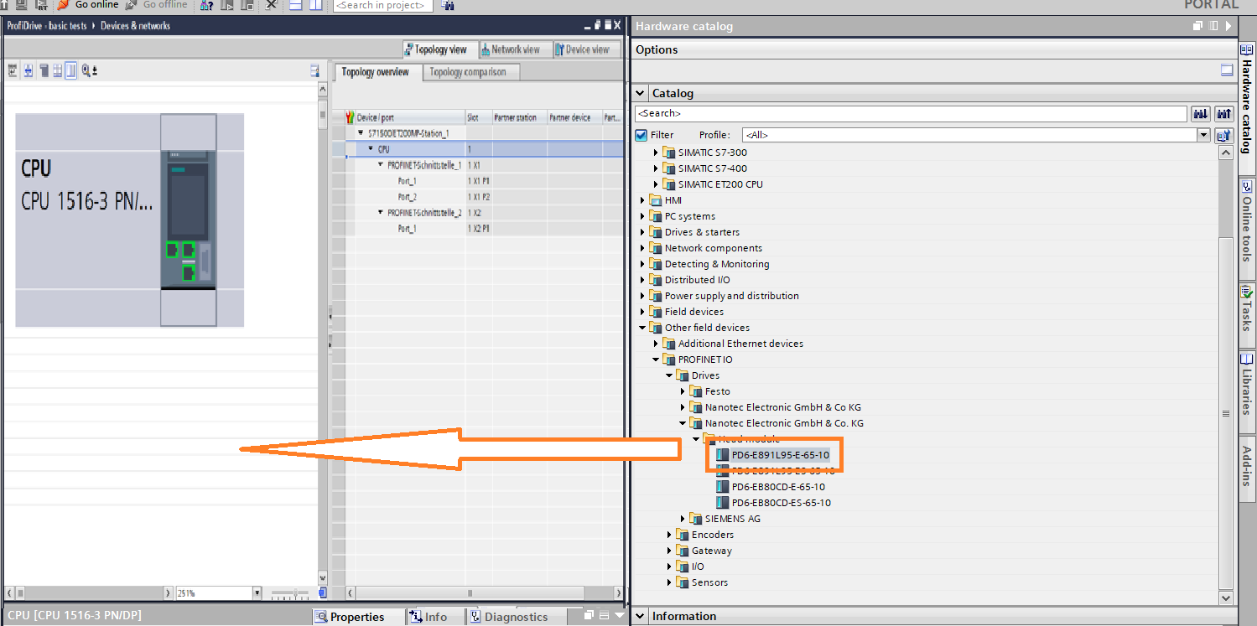Open the Diagnostics tab
Viewport: 1257px width, 626px height.
[510, 617]
